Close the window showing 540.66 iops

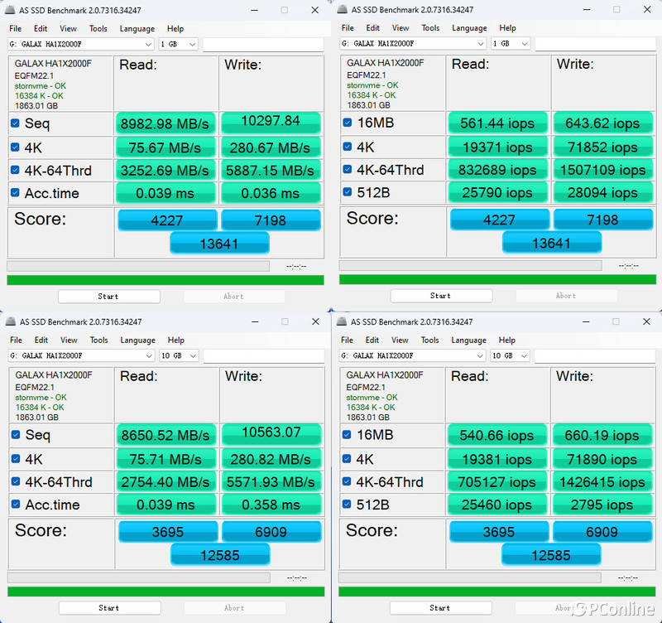point(647,321)
